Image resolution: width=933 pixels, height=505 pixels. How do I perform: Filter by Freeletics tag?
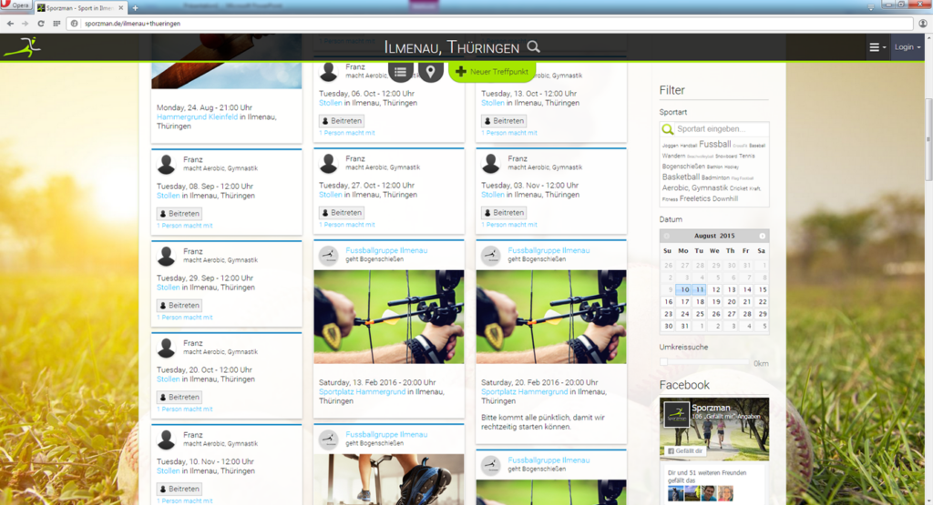pyautogui.click(x=695, y=198)
